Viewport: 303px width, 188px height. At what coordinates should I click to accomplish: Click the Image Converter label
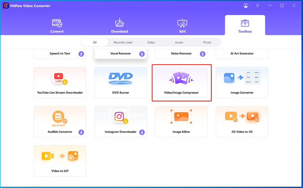242,93
